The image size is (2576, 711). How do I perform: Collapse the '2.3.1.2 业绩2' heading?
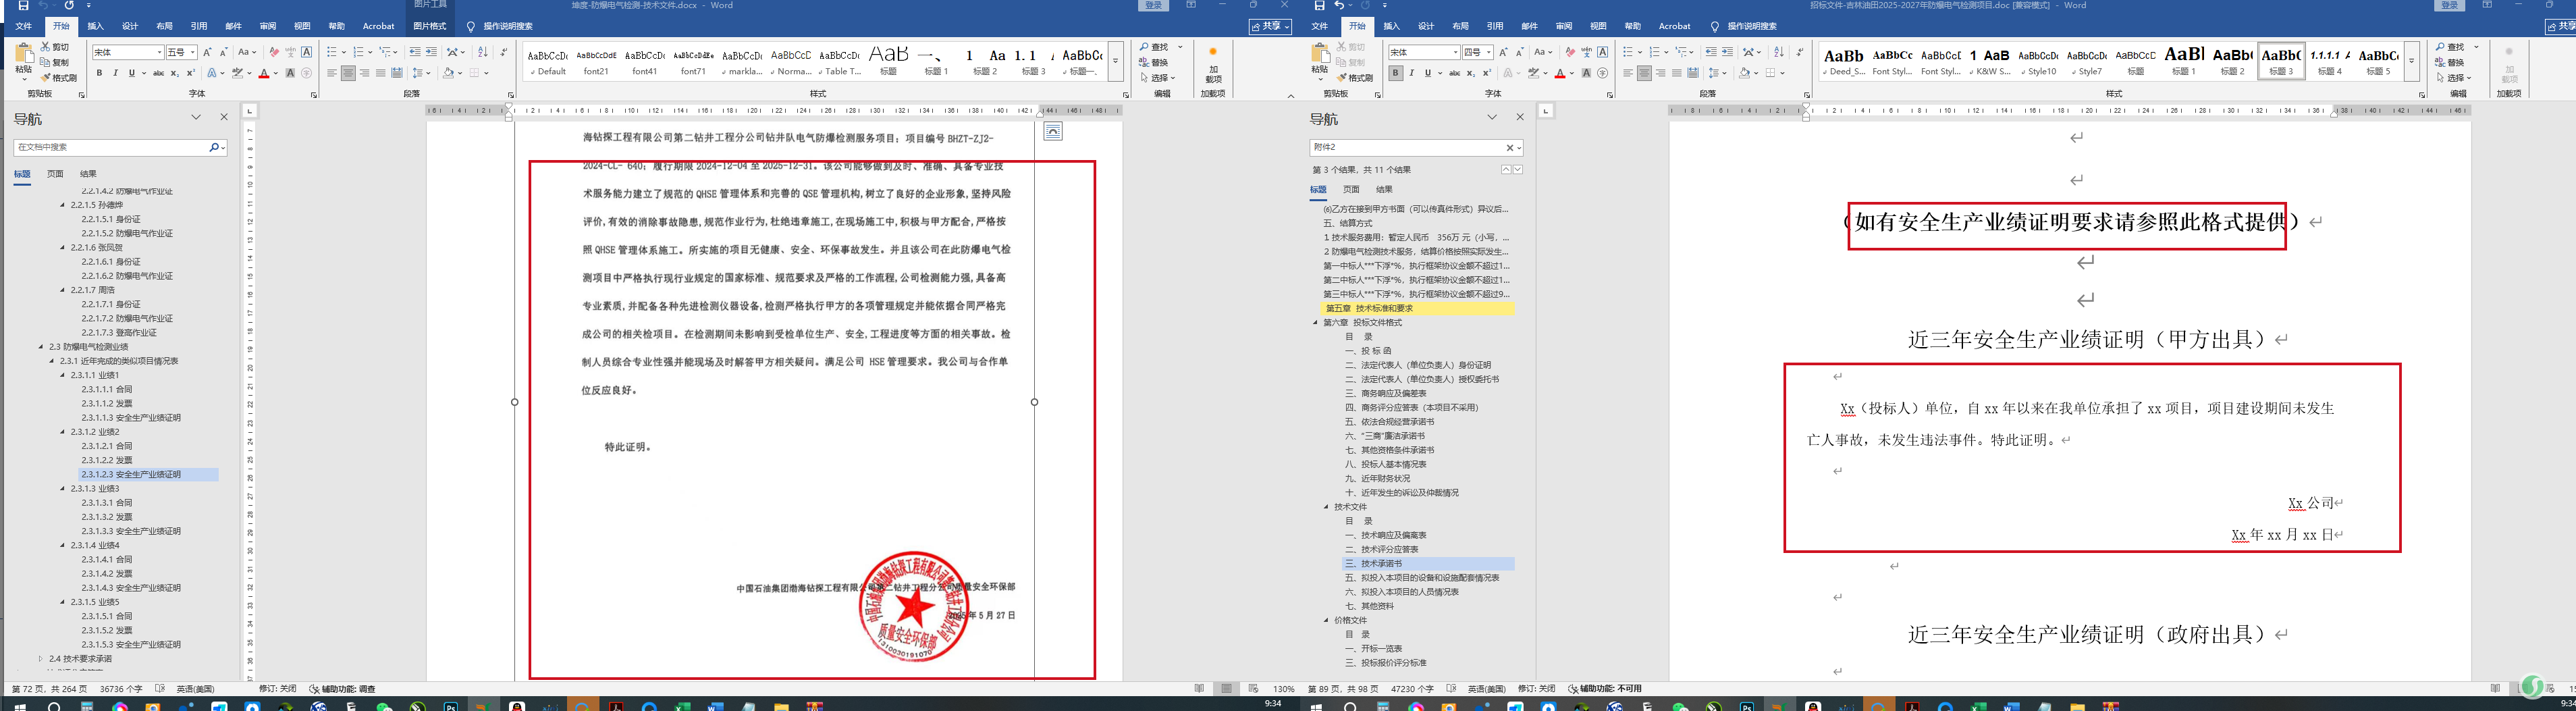[63, 432]
